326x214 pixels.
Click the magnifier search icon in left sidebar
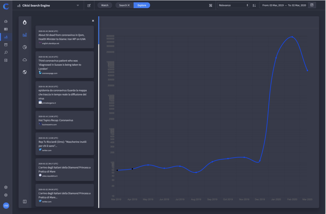point(6,52)
